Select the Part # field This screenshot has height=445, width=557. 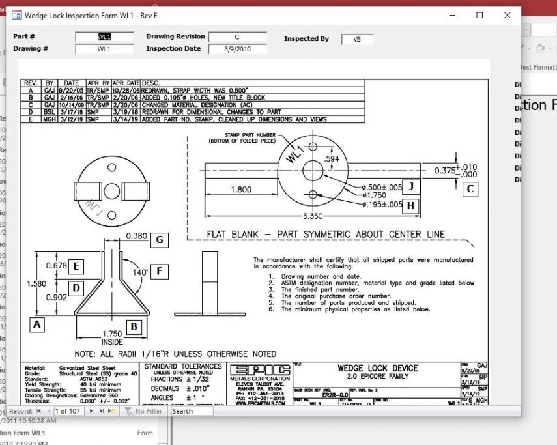104,38
